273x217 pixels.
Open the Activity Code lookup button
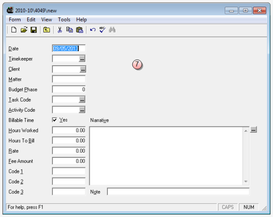82,110
